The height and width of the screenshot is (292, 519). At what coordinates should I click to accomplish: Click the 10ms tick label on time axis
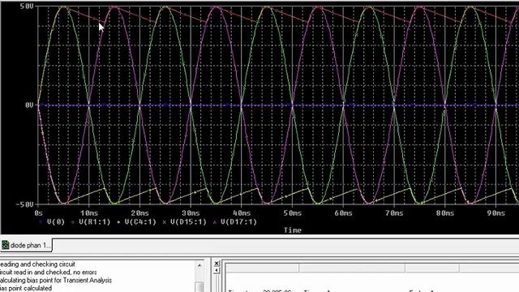tap(89, 213)
